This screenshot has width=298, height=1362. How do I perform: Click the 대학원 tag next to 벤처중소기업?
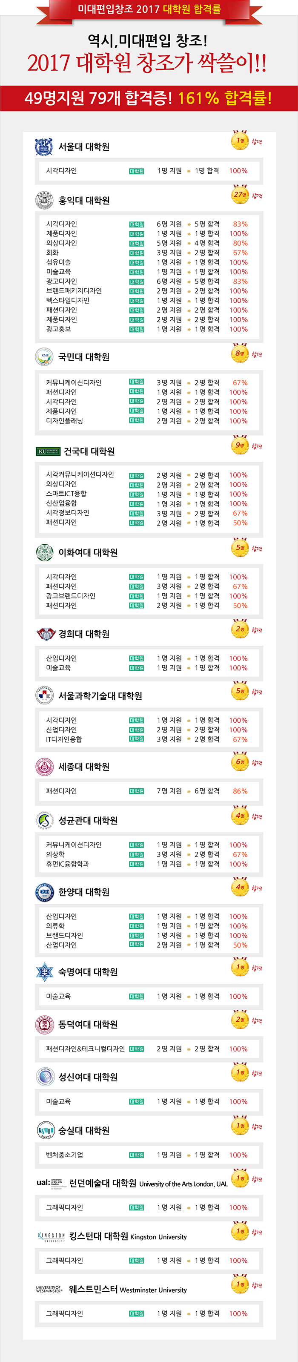[x=136, y=1155]
